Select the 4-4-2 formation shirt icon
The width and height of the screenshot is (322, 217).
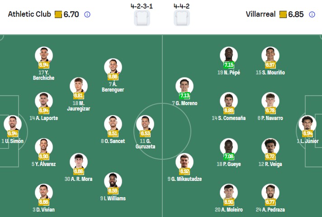tap(181, 18)
